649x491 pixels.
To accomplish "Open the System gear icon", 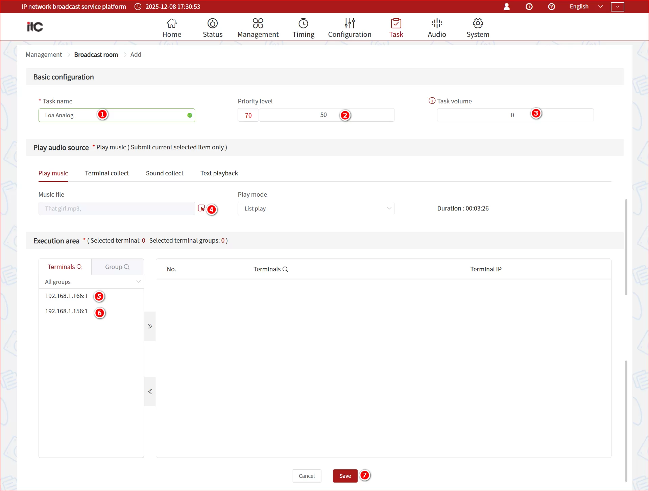I will coord(478,23).
